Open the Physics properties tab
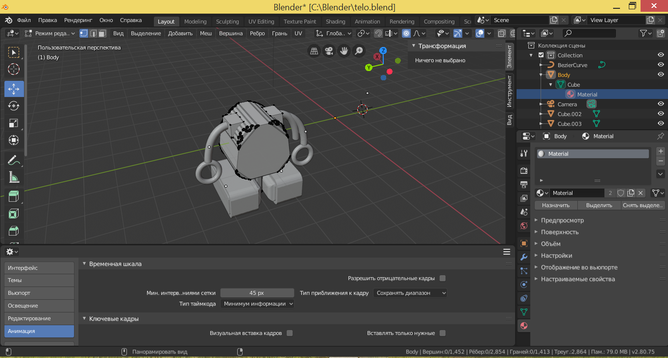The image size is (668, 358). [523, 284]
